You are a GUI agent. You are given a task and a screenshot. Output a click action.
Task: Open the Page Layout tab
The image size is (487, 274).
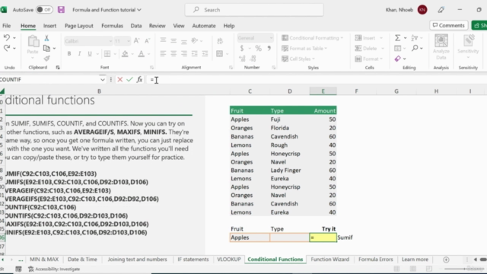point(79,26)
